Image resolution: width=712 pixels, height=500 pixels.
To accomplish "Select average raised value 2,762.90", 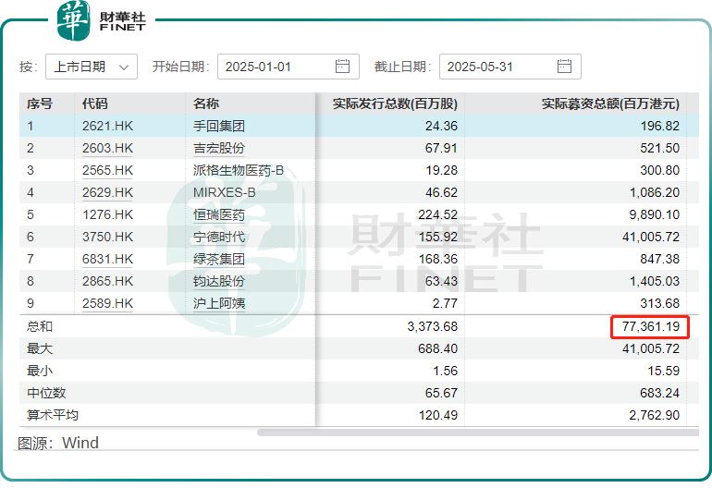I will [655, 415].
